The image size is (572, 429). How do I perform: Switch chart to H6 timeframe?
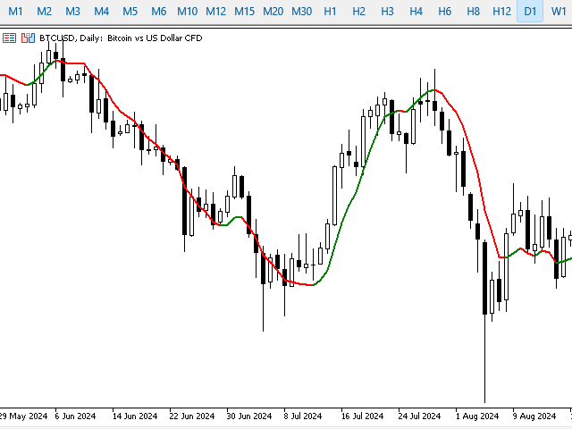(445, 12)
